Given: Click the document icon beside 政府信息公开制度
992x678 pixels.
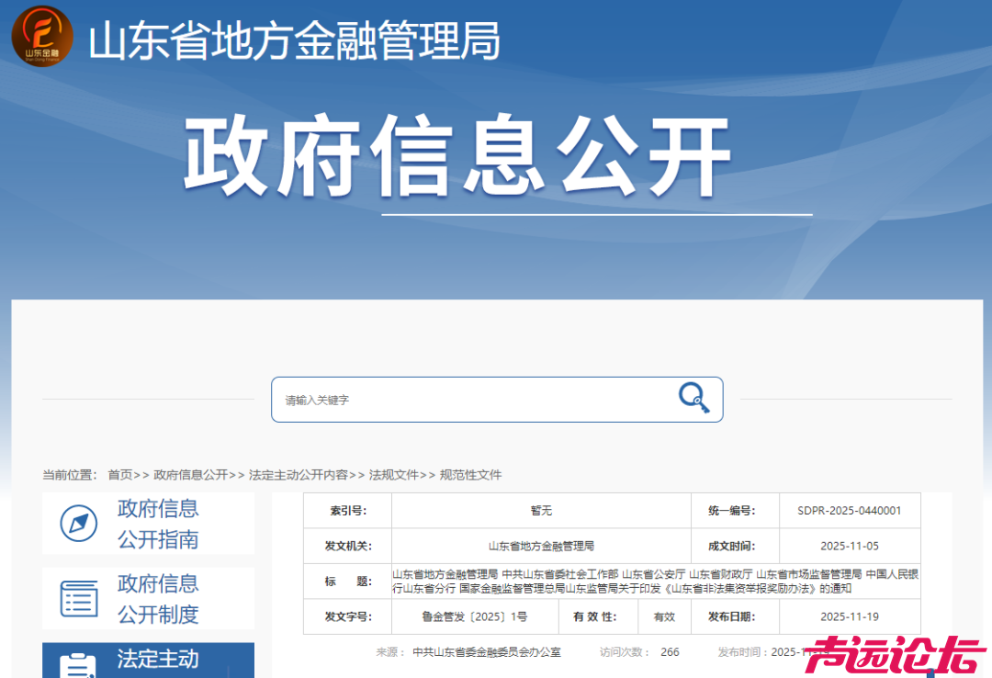Looking at the screenshot, I should (80, 596).
